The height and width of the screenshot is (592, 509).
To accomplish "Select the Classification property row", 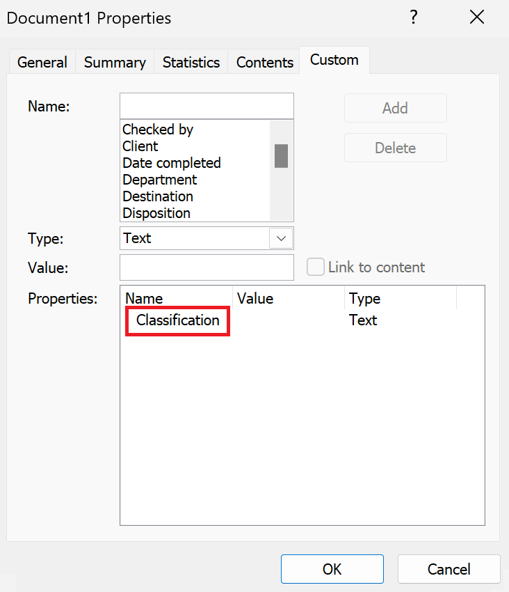I will 178,320.
